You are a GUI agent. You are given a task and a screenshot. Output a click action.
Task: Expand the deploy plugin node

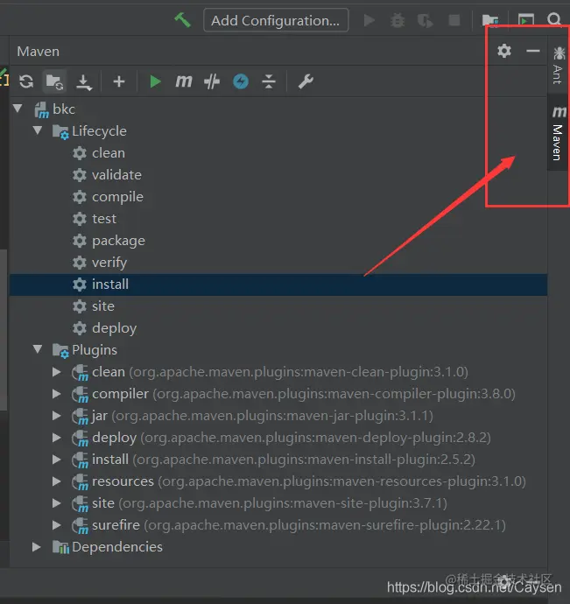[57, 438]
